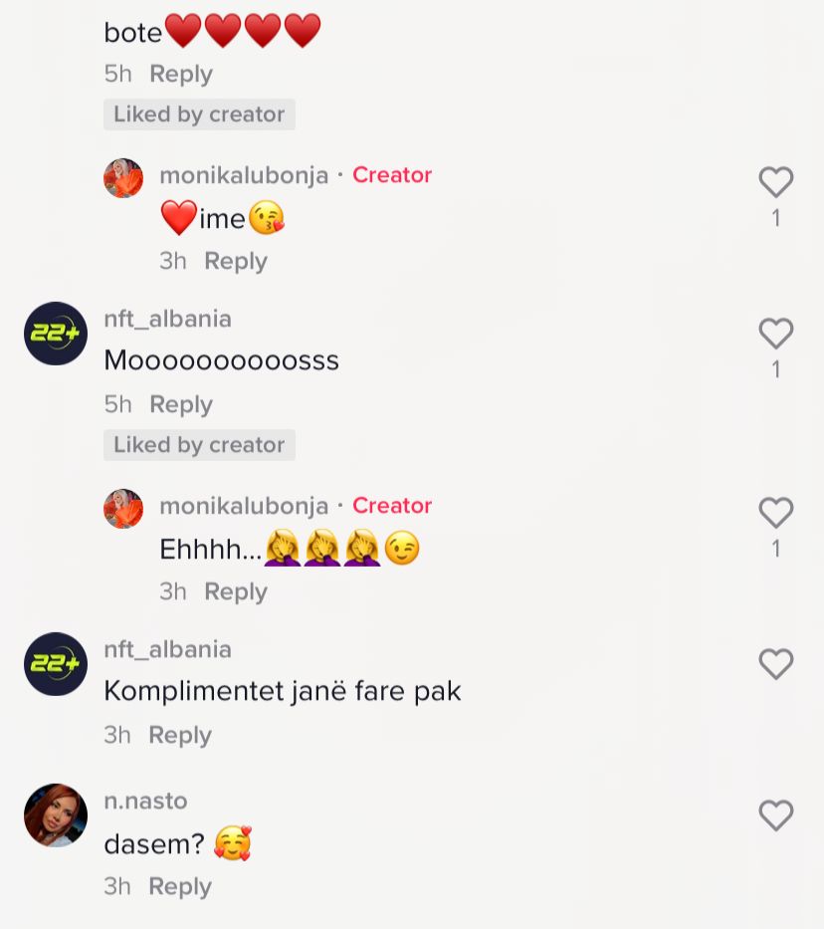824x929 pixels.
Task: Reply to the 'bote' hearts comment
Action: (x=181, y=74)
